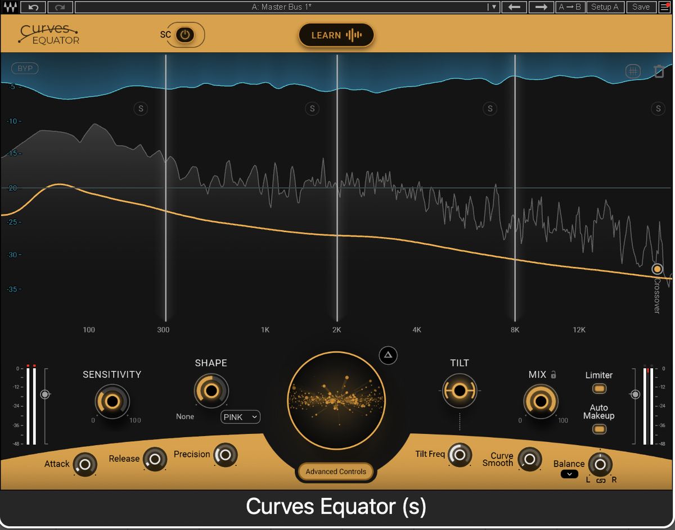Toggle the grid overlay icon above the analyzer
675x530 pixels.
point(633,71)
